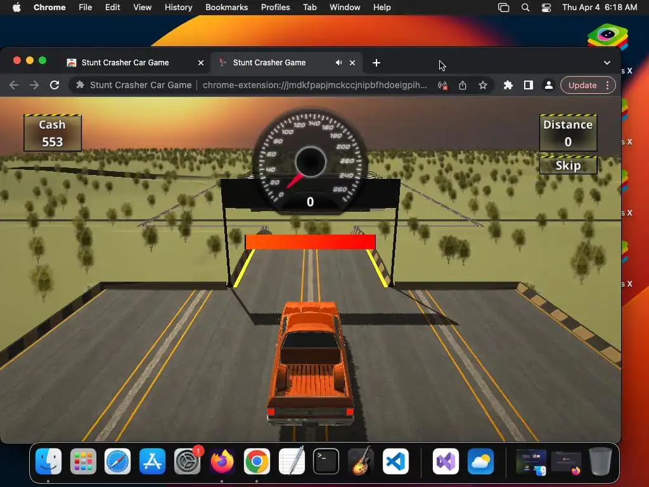
Task: Click the date and time
Action: click(x=600, y=8)
